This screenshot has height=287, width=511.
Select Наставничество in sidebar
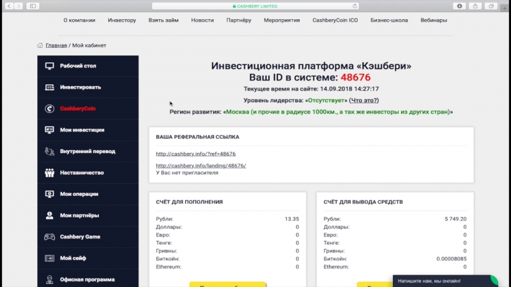[82, 173]
